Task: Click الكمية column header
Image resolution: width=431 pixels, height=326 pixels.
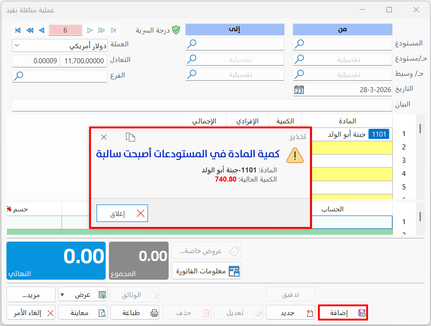Action: (285, 121)
